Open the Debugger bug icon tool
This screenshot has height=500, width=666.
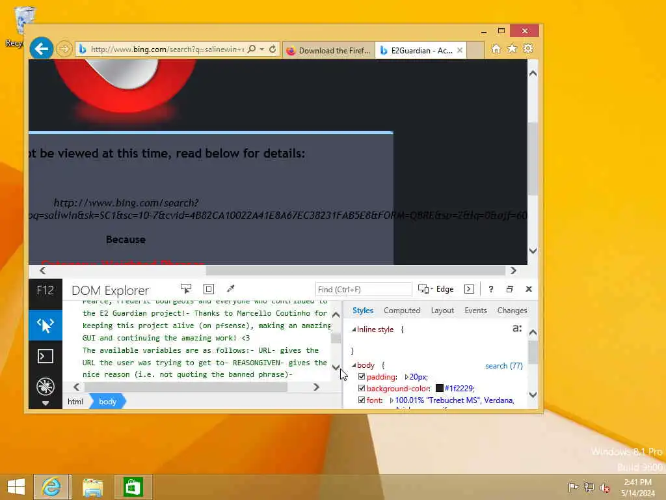pyautogui.click(x=46, y=387)
